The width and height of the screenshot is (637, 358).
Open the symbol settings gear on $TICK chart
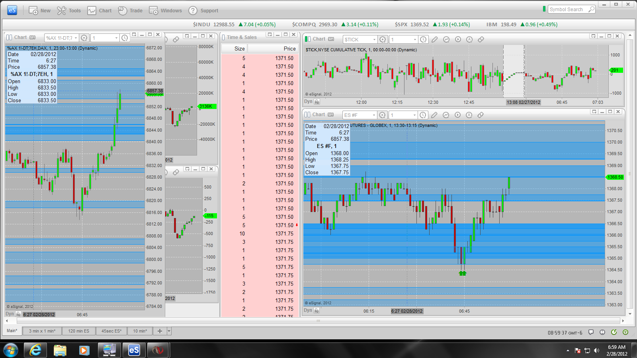[383, 39]
